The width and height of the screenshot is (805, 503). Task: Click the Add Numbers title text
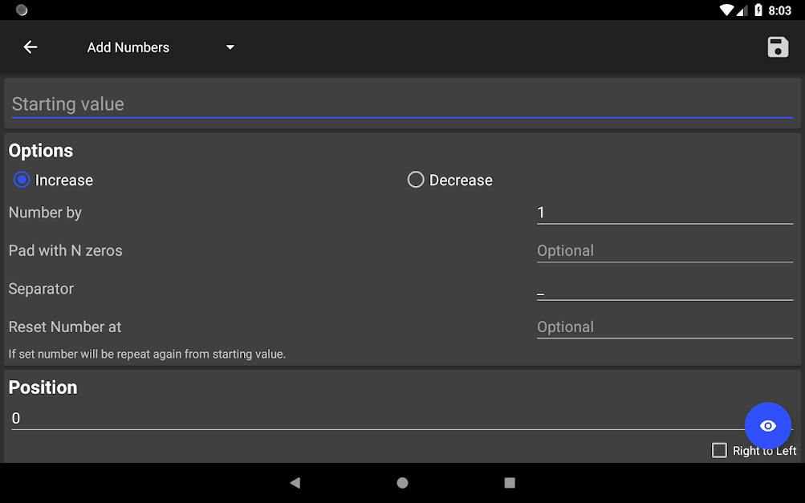[128, 47]
